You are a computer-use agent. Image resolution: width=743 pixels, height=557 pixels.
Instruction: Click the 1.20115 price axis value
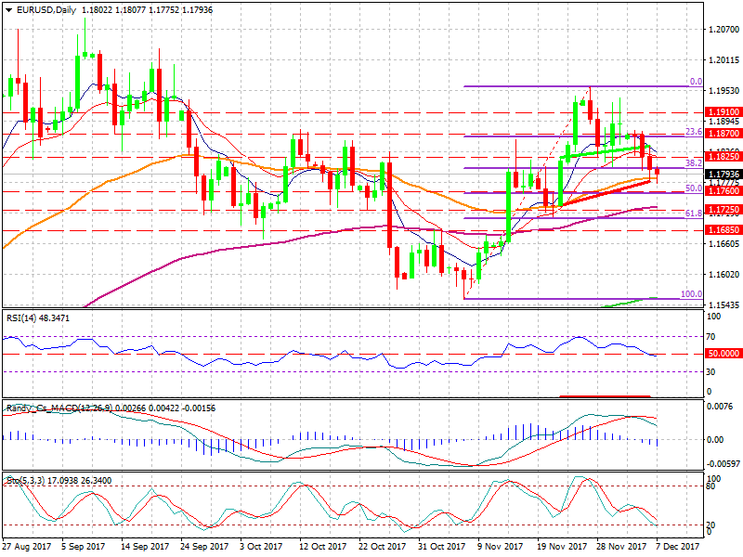pos(724,60)
